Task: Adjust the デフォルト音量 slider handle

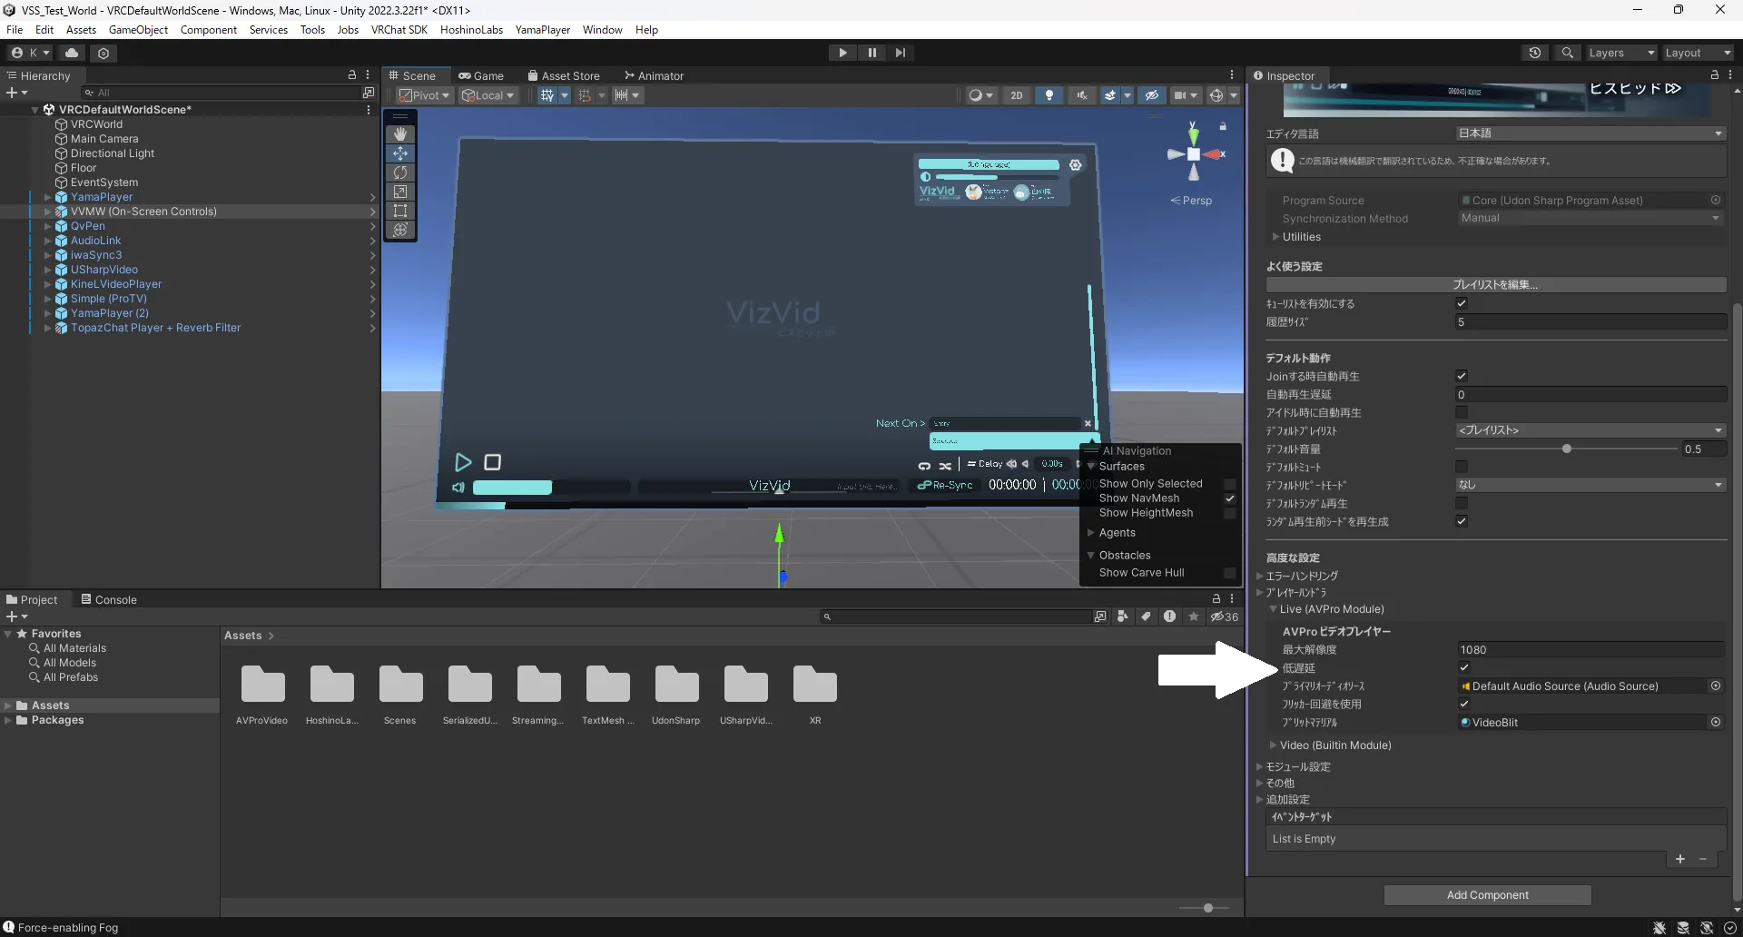Action: (x=1566, y=449)
